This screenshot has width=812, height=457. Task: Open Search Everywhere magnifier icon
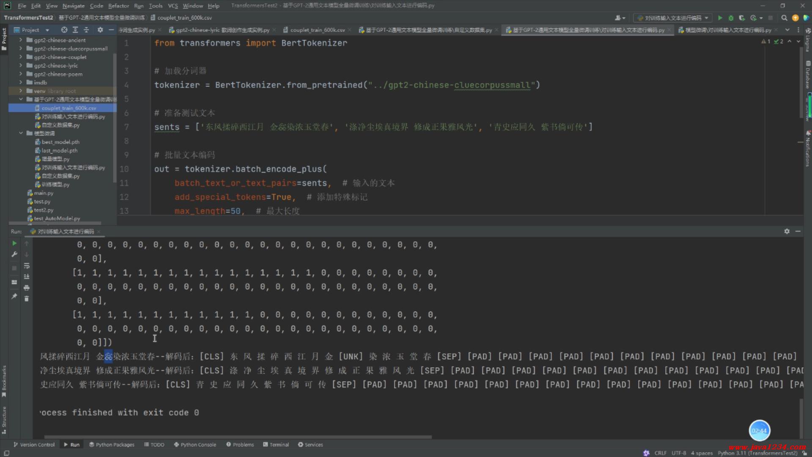coord(784,18)
